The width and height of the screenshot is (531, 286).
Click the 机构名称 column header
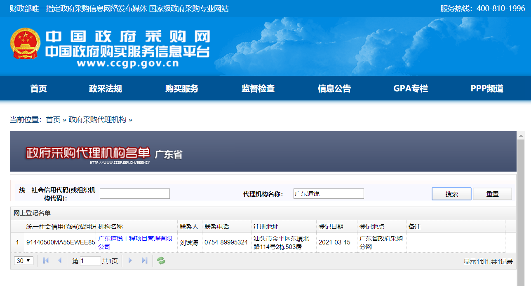137,226
